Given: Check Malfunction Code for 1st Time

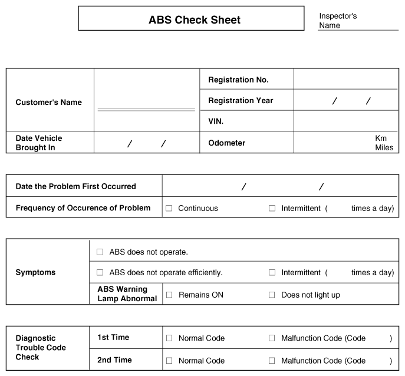Looking at the screenshot, I should pyautogui.click(x=272, y=338).
